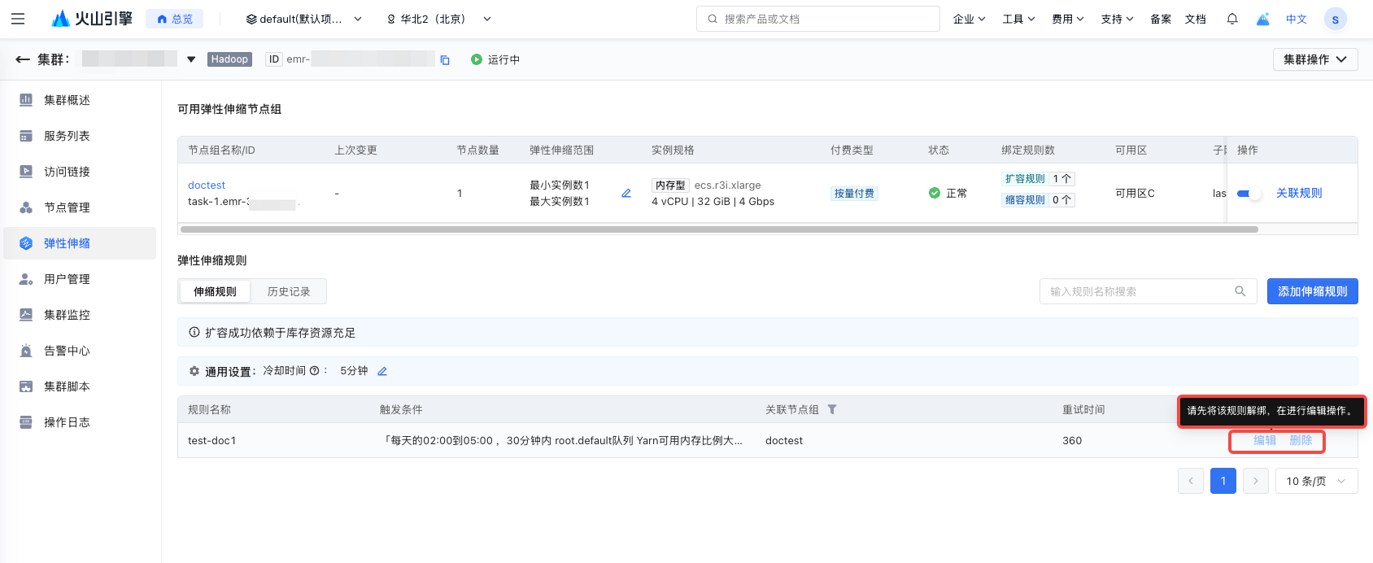
Task: Click the 正常 status indicator
Action: 948,194
